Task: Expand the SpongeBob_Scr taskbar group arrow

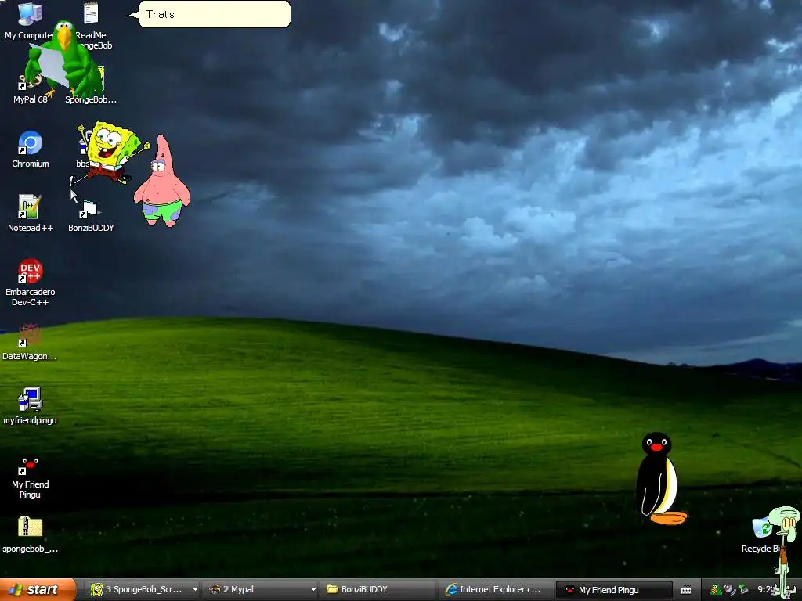Action: click(195, 590)
